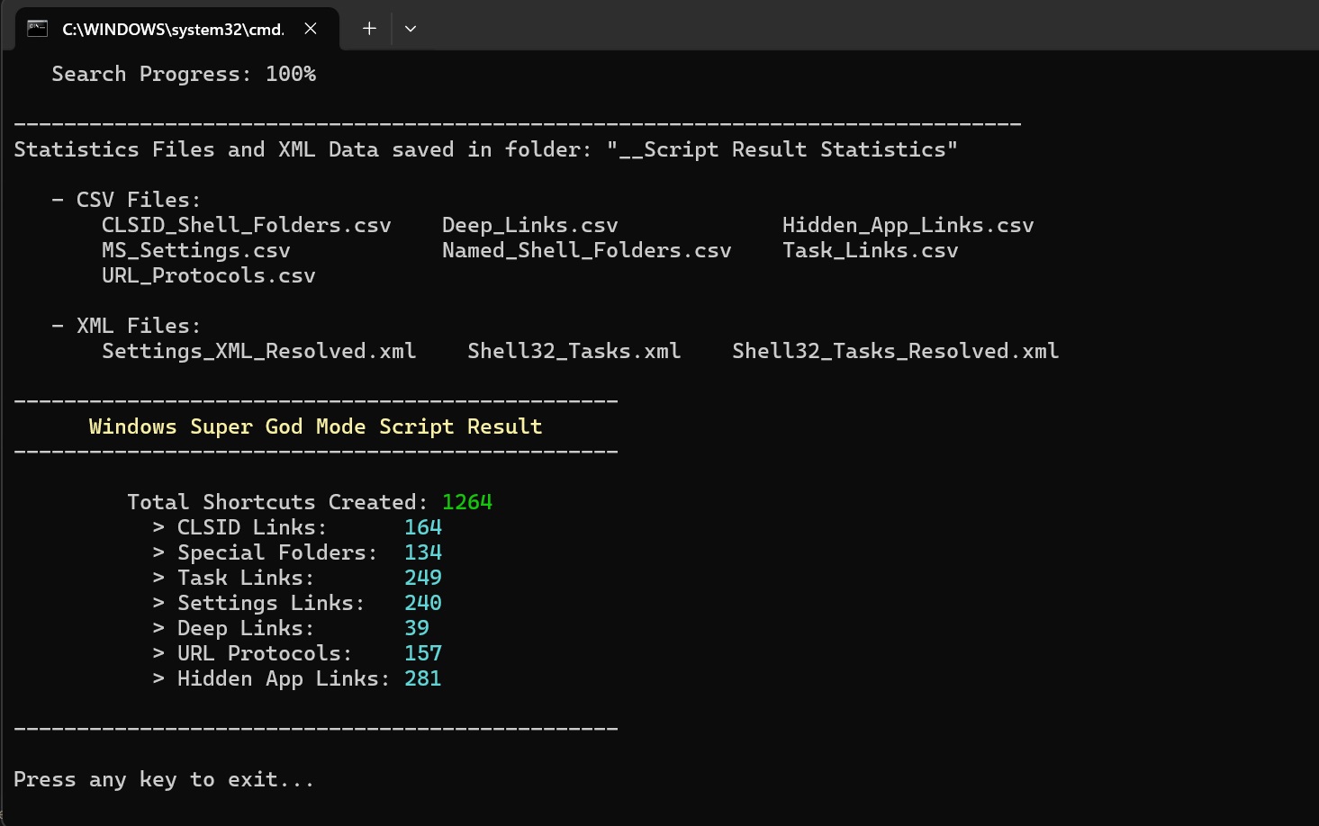Viewport: 1319px width, 826px height.
Task: Click the green total 1264 value
Action: [466, 501]
